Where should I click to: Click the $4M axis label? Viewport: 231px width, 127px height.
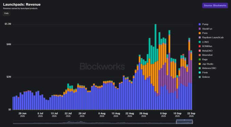coord(9,44)
